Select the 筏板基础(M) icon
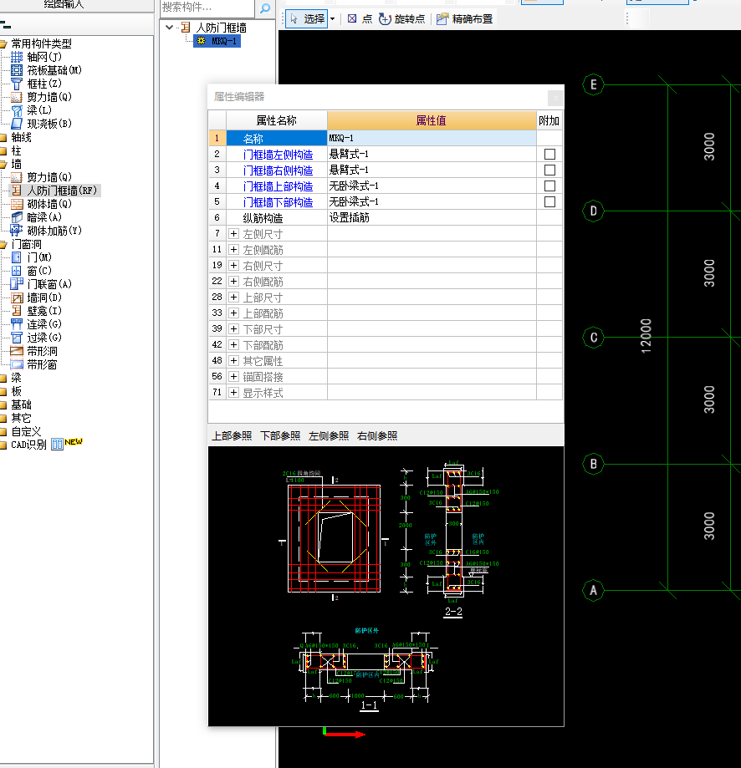This screenshot has height=768, width=741. point(17,70)
